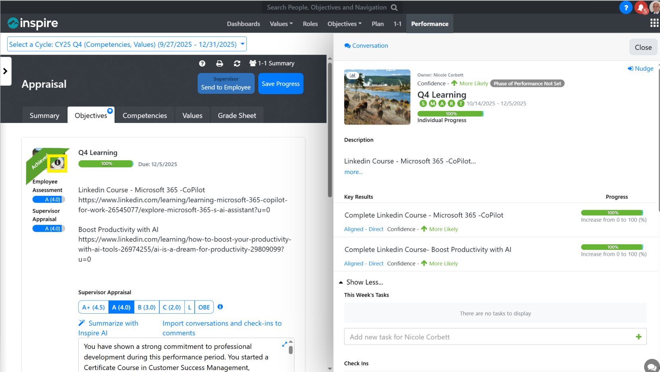Screen dimensions: 660x372
Task: Select the B (3.0) supervisor rating
Action: [146, 307]
